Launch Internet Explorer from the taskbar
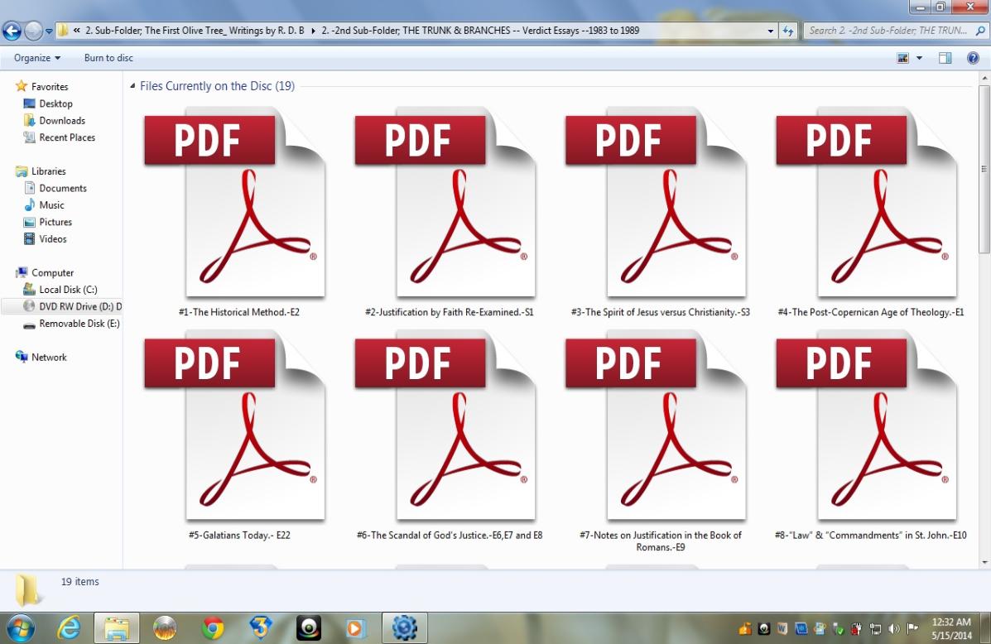 69,628
